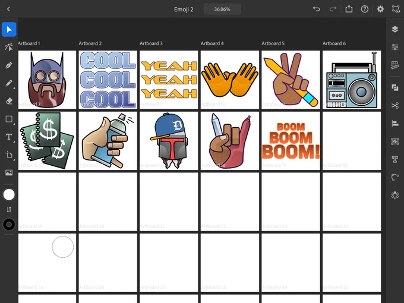404x303 pixels.
Task: Select the Eraser tool
Action: tap(9, 101)
